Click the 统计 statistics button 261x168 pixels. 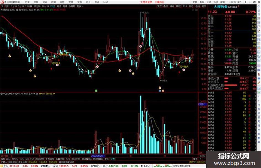(x=172, y=6)
